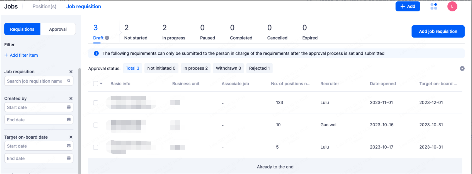Select the Gao wei requisition checkbox
This screenshot has width=472, height=174.
pos(96,125)
